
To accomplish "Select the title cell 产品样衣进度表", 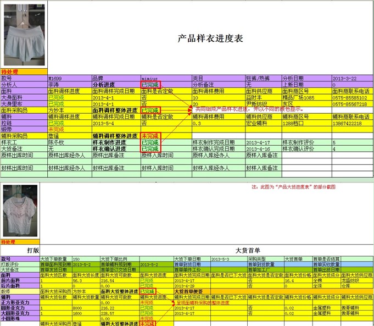I will pyautogui.click(x=210, y=38).
